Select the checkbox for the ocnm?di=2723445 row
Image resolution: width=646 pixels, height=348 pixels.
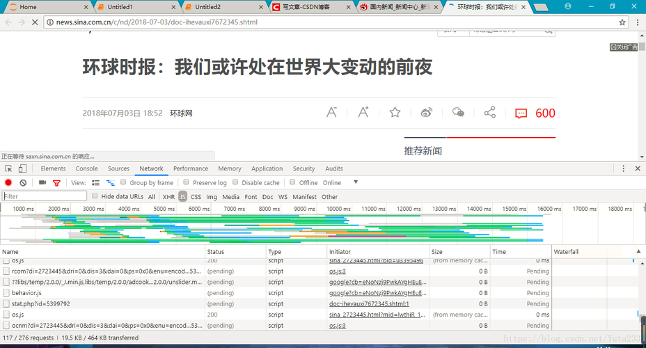click(x=6, y=325)
